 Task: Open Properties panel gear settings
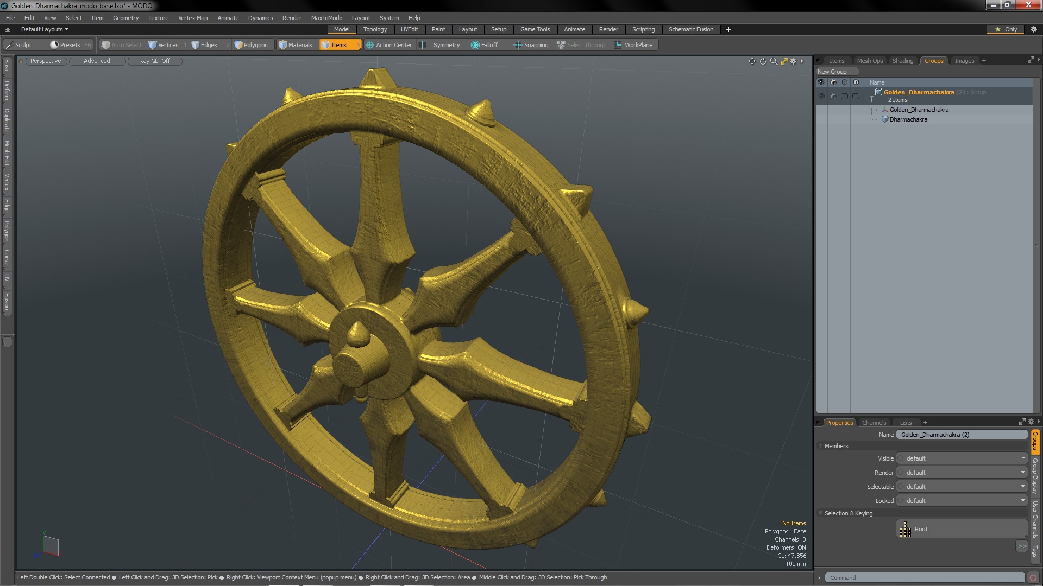pos(1031,422)
